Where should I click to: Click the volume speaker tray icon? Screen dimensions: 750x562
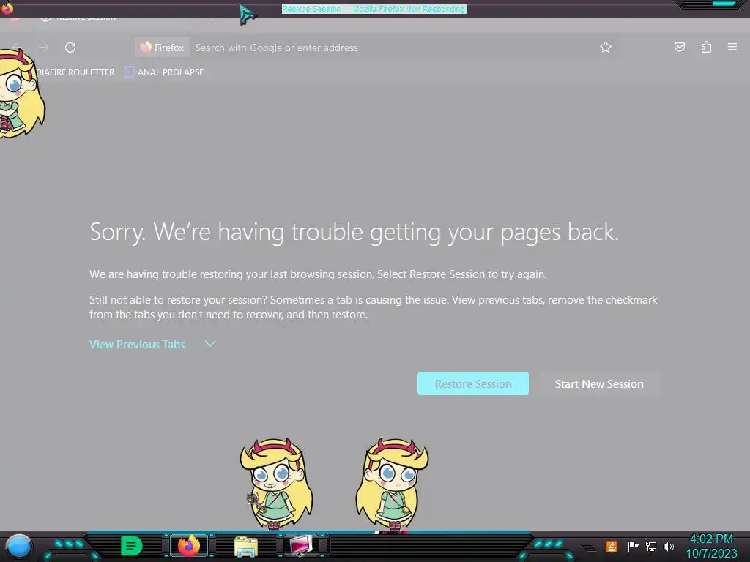(669, 546)
